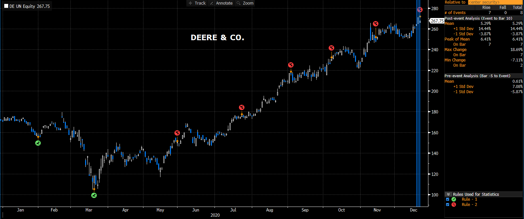Click the Min Change row label
This screenshot has height=219, width=524.
coord(455,60)
